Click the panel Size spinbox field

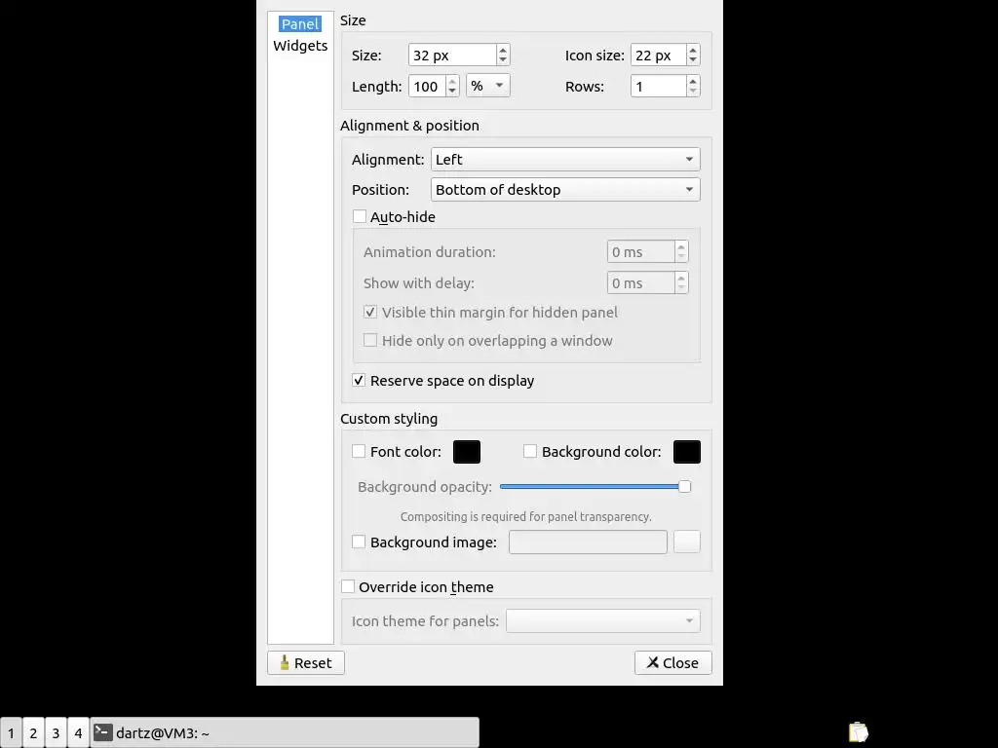point(452,56)
